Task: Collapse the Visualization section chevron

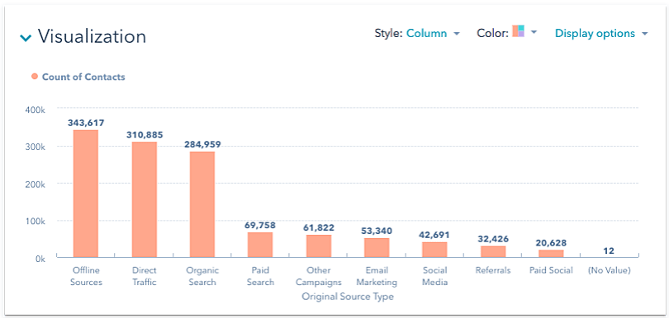Action: tap(26, 38)
